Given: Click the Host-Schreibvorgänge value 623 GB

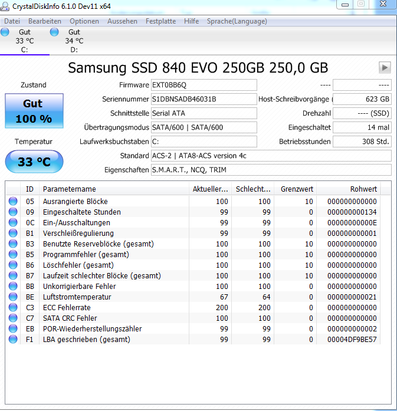Looking at the screenshot, I should pos(362,99).
